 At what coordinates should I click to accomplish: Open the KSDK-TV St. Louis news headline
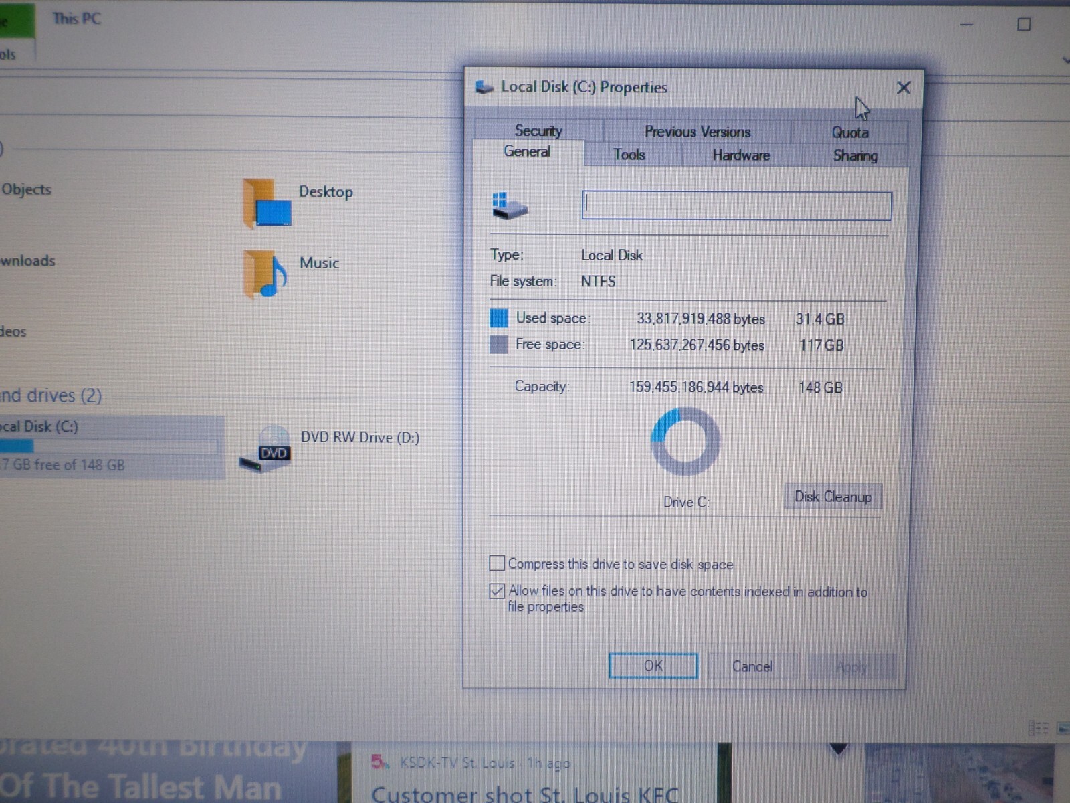pyautogui.click(x=525, y=794)
